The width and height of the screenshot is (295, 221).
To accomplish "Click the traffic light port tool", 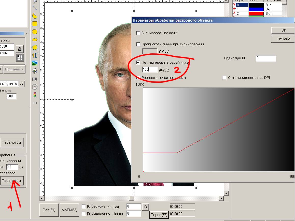I will click(x=35, y=95).
